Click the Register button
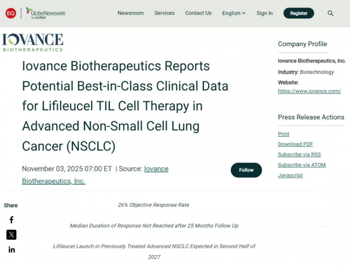This screenshot has width=350, height=266. 298,13
